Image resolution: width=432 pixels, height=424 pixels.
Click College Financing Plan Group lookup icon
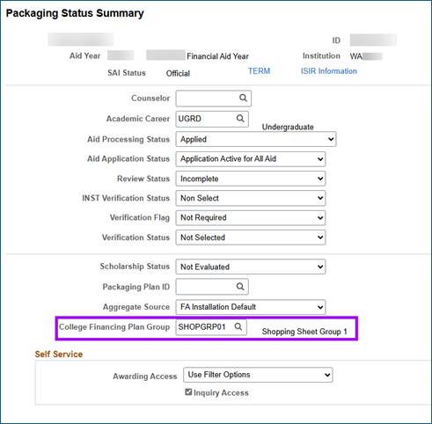pos(238,326)
